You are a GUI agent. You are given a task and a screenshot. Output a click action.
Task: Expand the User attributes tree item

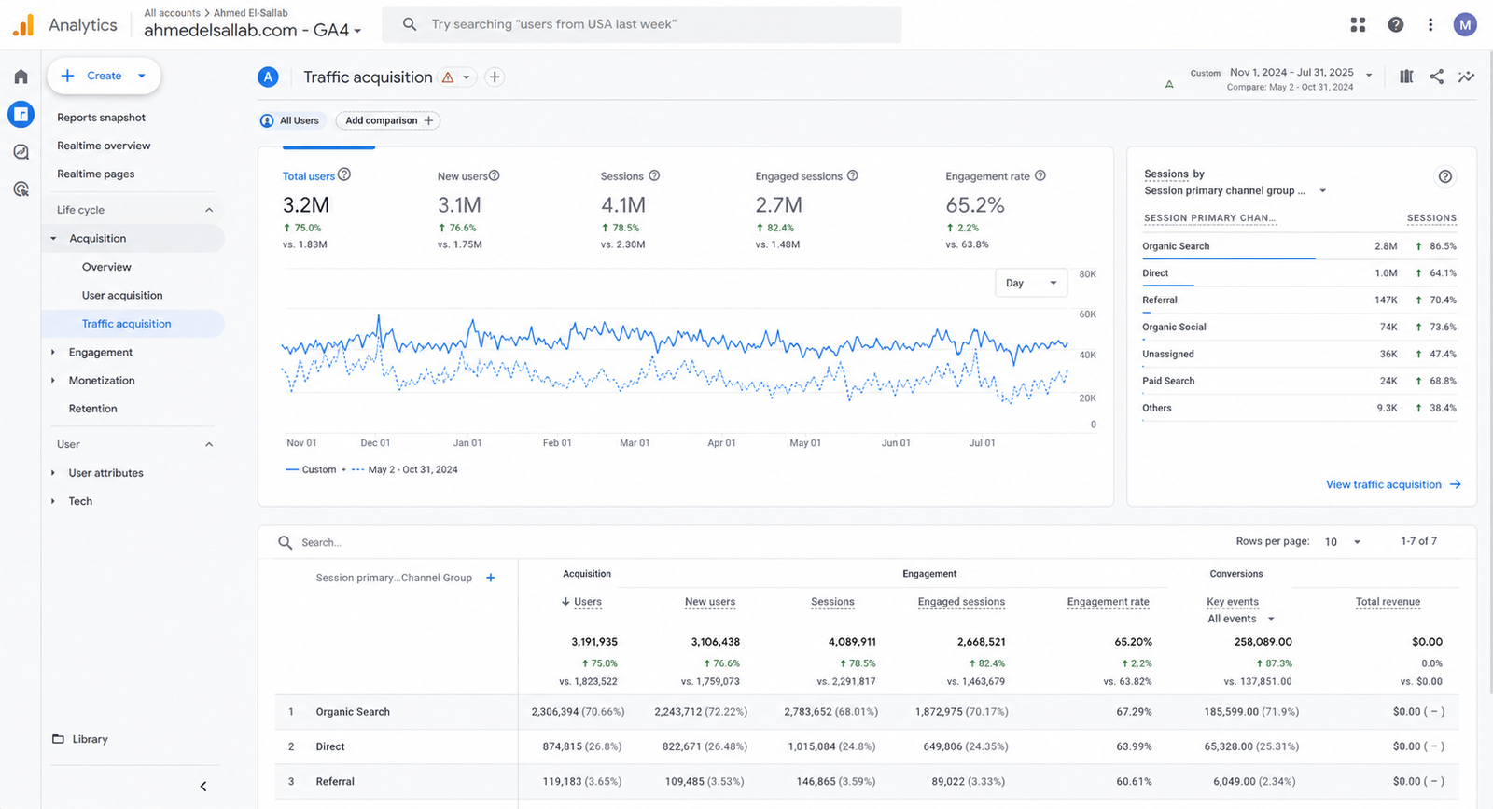click(x=53, y=473)
